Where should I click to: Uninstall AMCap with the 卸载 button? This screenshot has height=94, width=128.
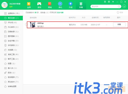pyautogui.click(x=119, y=24)
